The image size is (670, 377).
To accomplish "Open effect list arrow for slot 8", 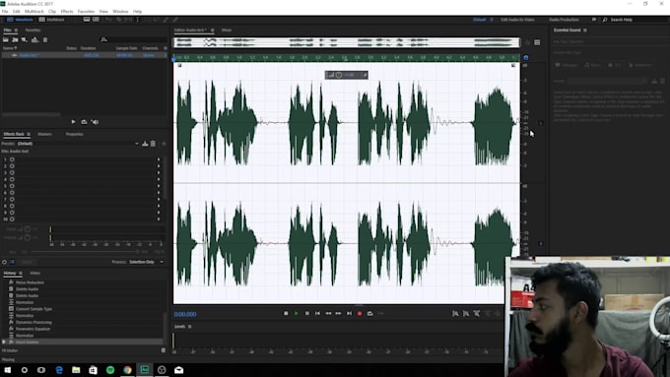I will [159, 206].
